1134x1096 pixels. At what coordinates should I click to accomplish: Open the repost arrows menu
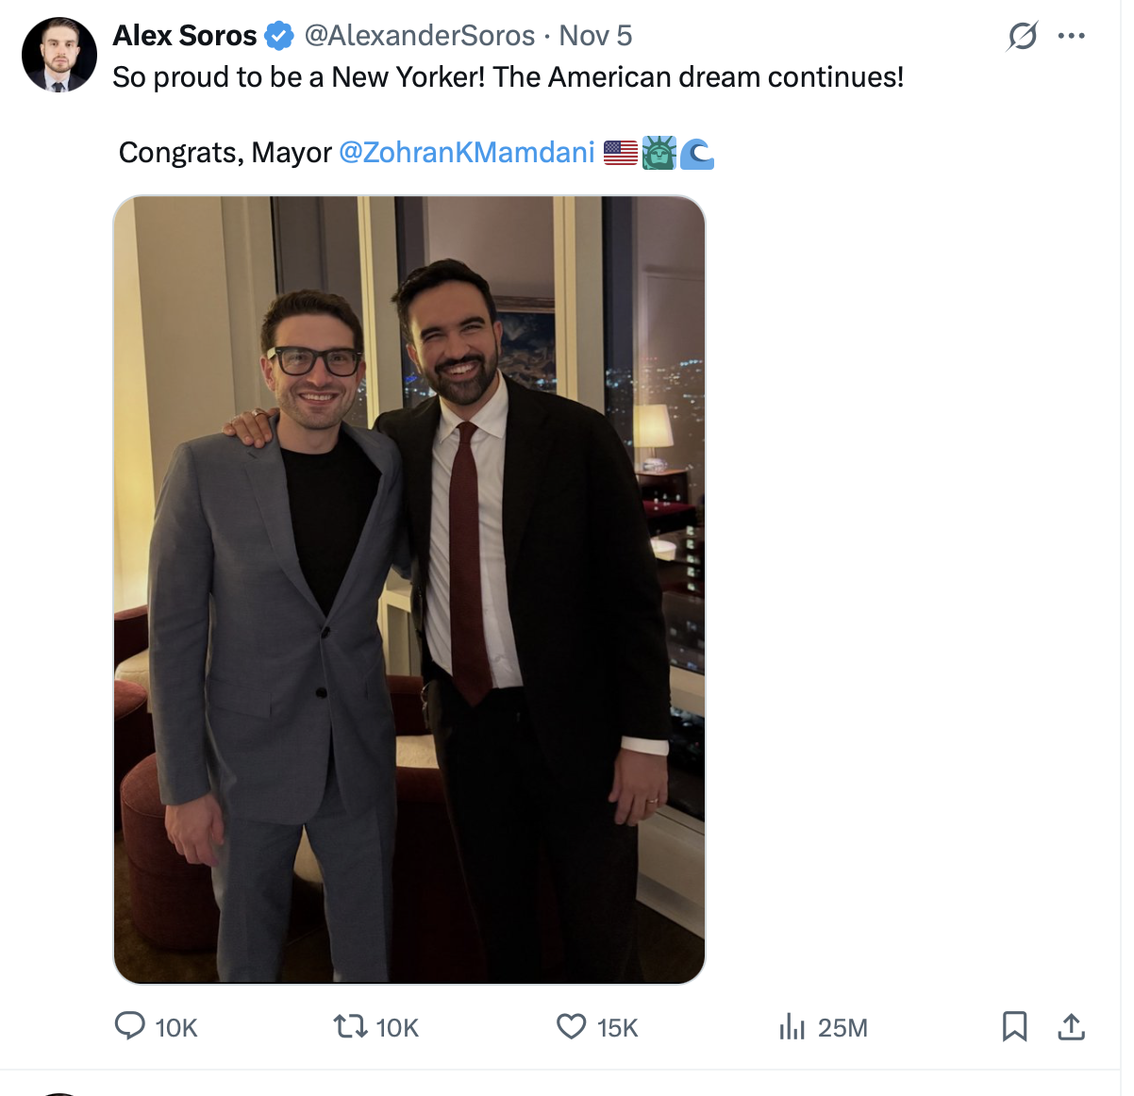(350, 1025)
